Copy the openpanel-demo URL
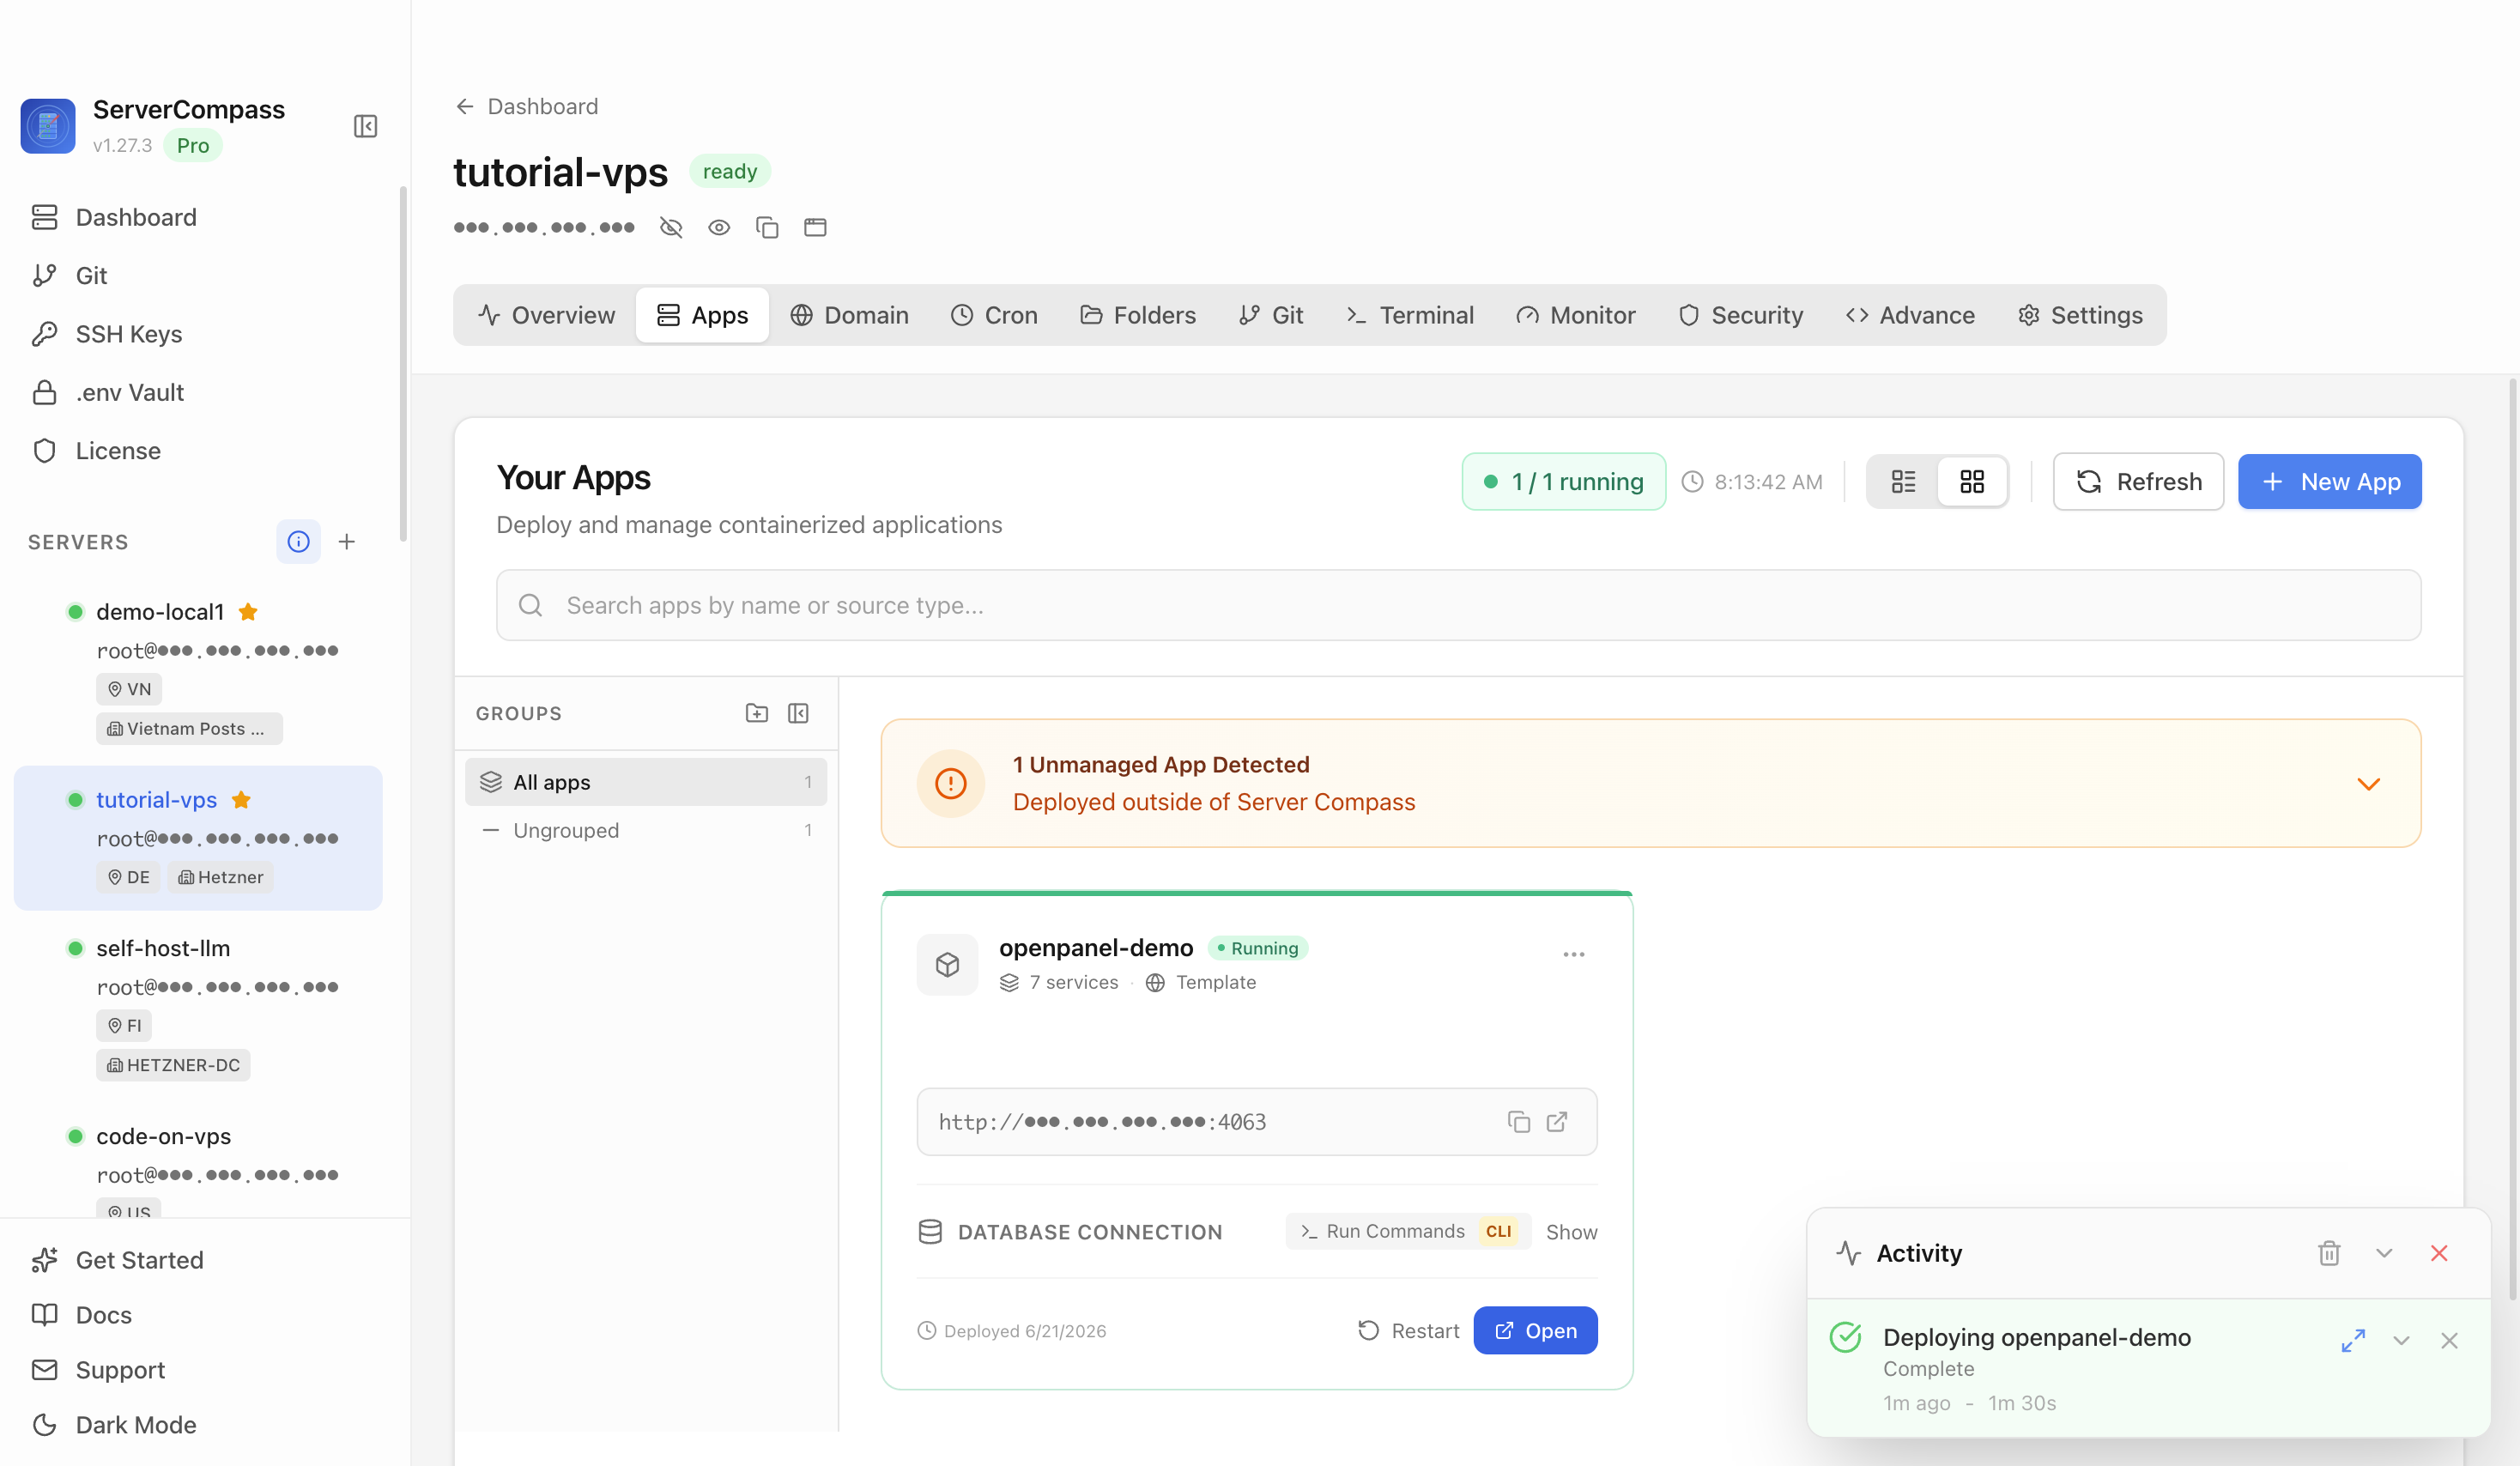This screenshot has height=1466, width=2520. tap(1519, 1122)
